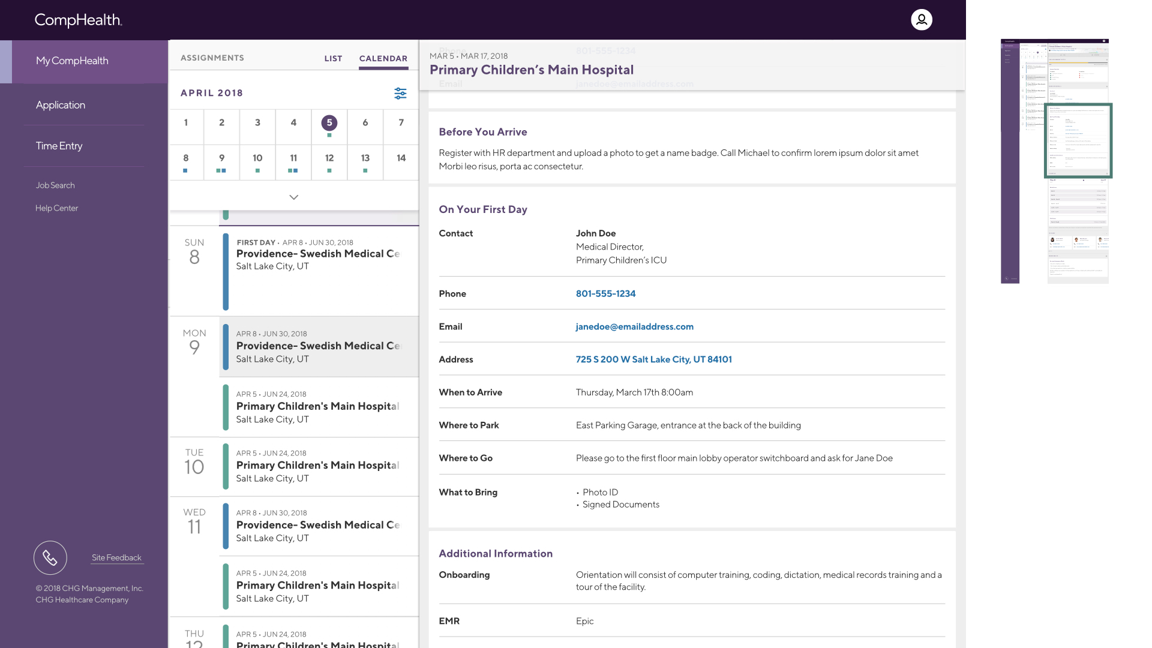
Task: Open Monday 9 Providence-Swedish Medical assignment
Action: coord(319,347)
